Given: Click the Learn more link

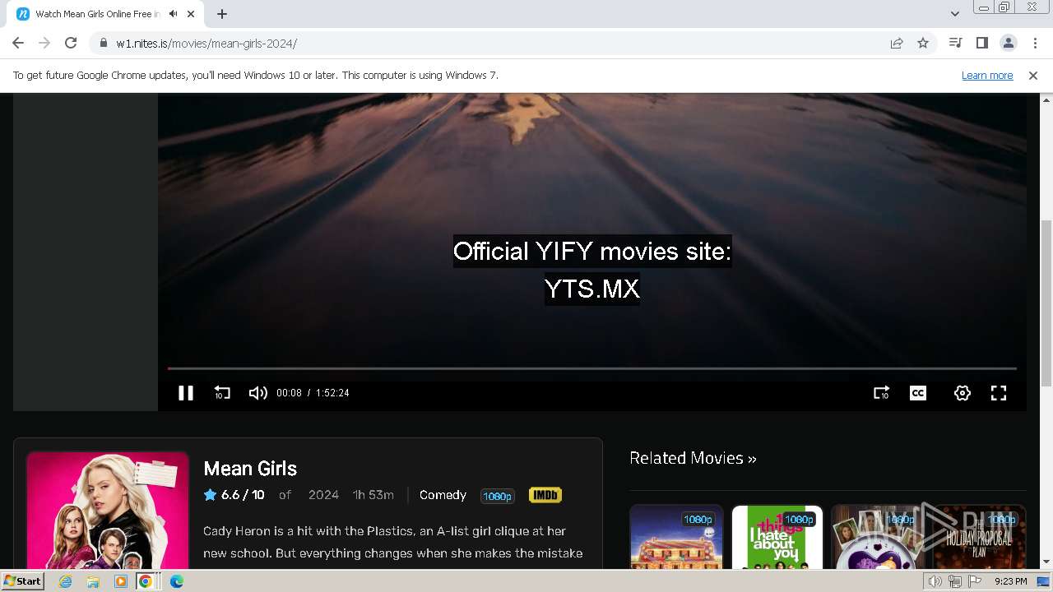Looking at the screenshot, I should (x=987, y=75).
